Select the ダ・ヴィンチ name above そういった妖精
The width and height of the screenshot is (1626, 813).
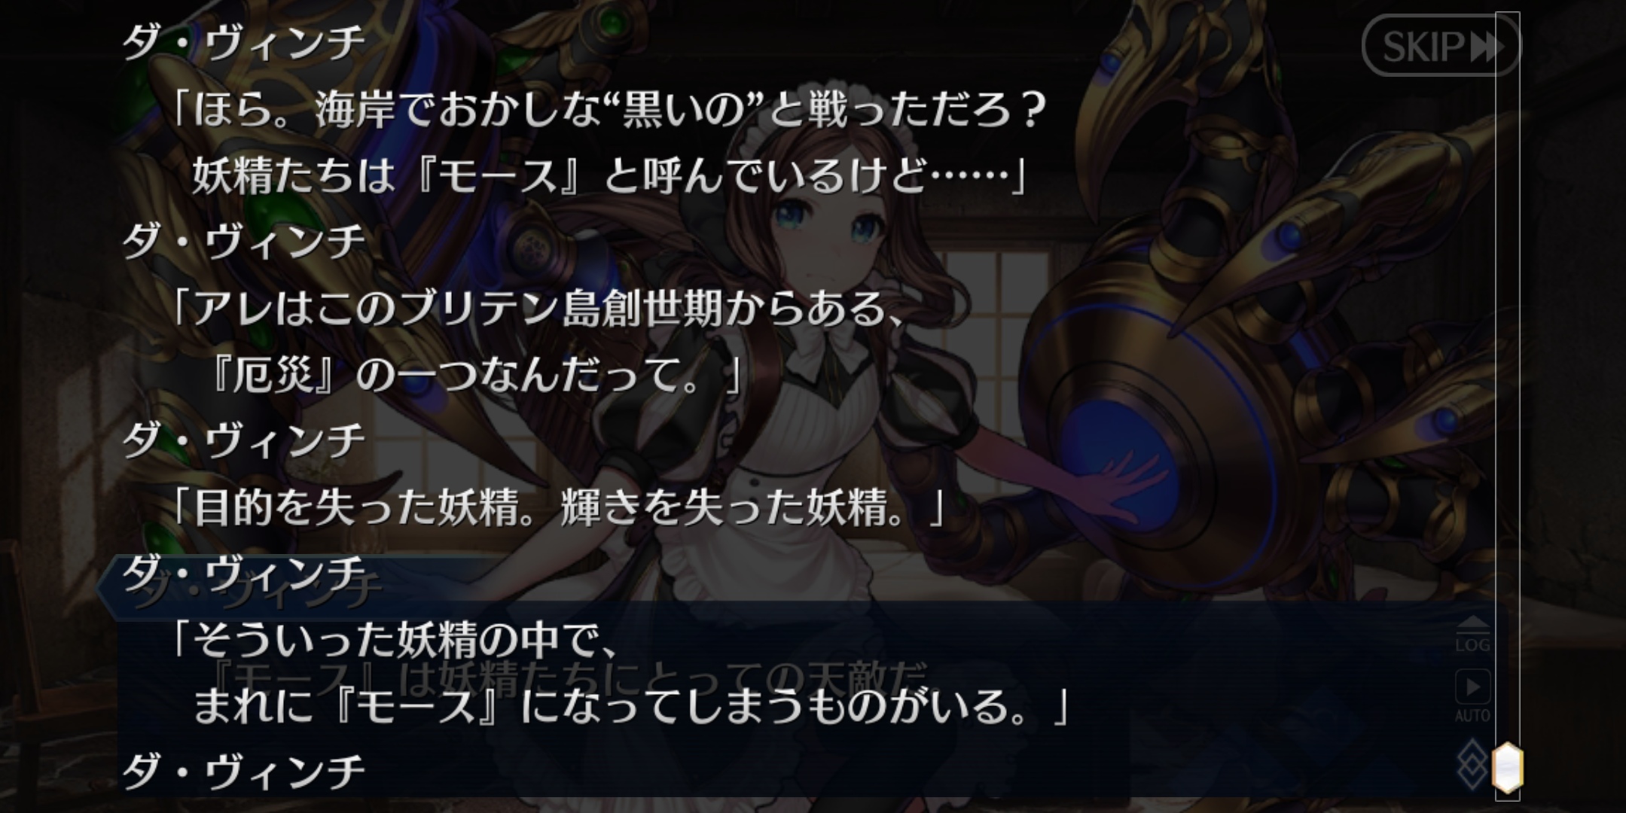point(243,574)
